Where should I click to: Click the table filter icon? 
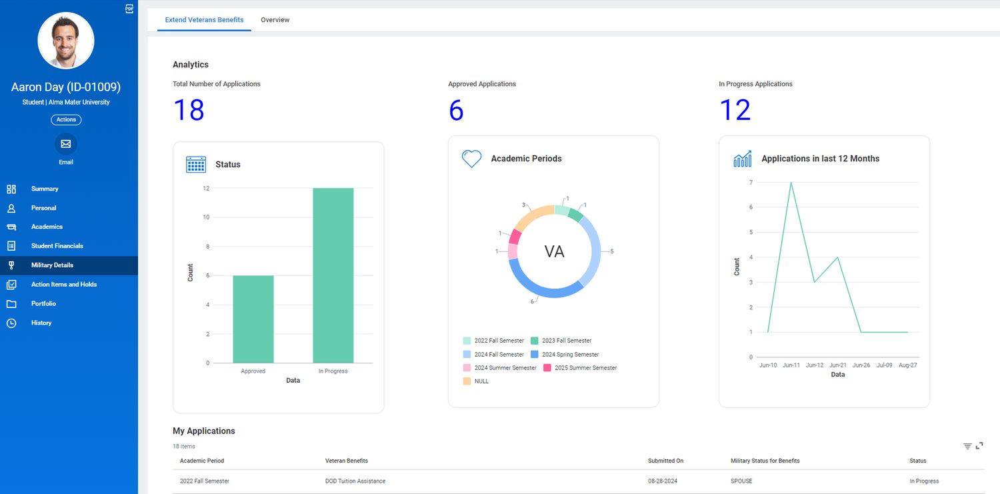click(x=967, y=446)
